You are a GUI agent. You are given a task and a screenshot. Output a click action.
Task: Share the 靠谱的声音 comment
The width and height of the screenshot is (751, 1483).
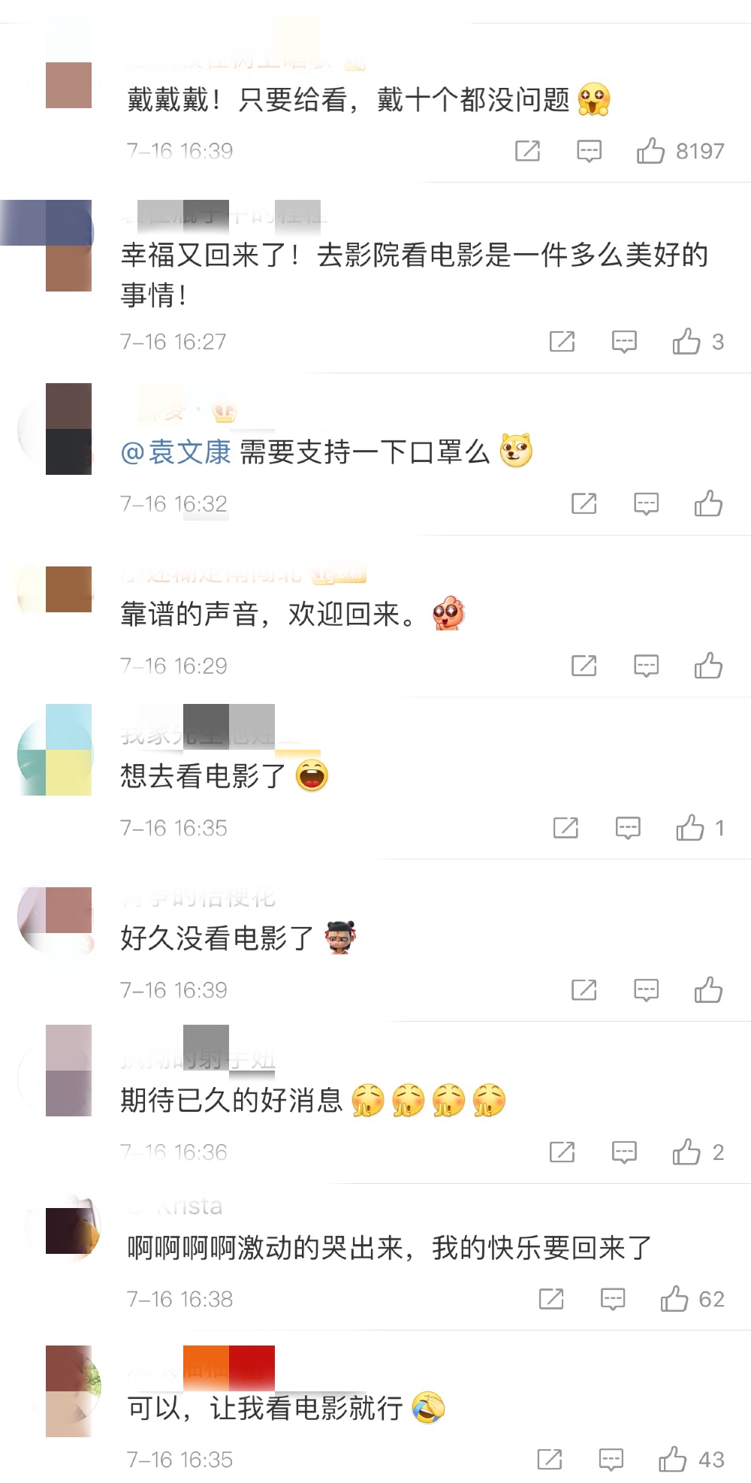pyautogui.click(x=584, y=666)
